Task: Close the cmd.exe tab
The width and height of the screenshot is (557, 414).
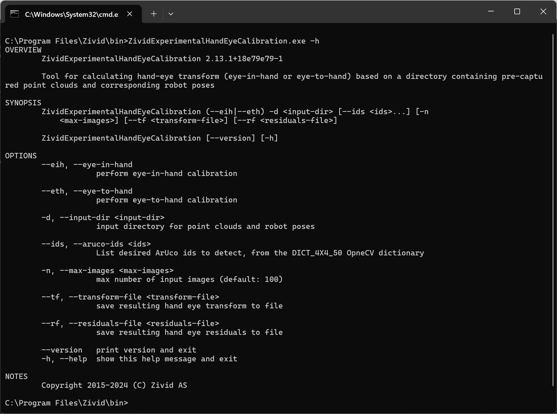Action: 130,14
